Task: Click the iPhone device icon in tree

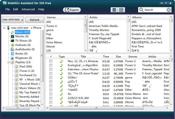Action: pos(8,28)
